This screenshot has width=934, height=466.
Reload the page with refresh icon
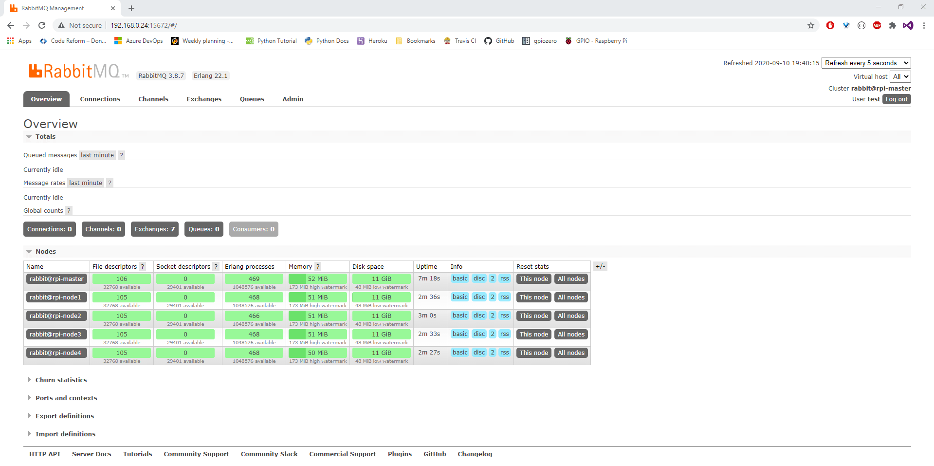click(42, 25)
